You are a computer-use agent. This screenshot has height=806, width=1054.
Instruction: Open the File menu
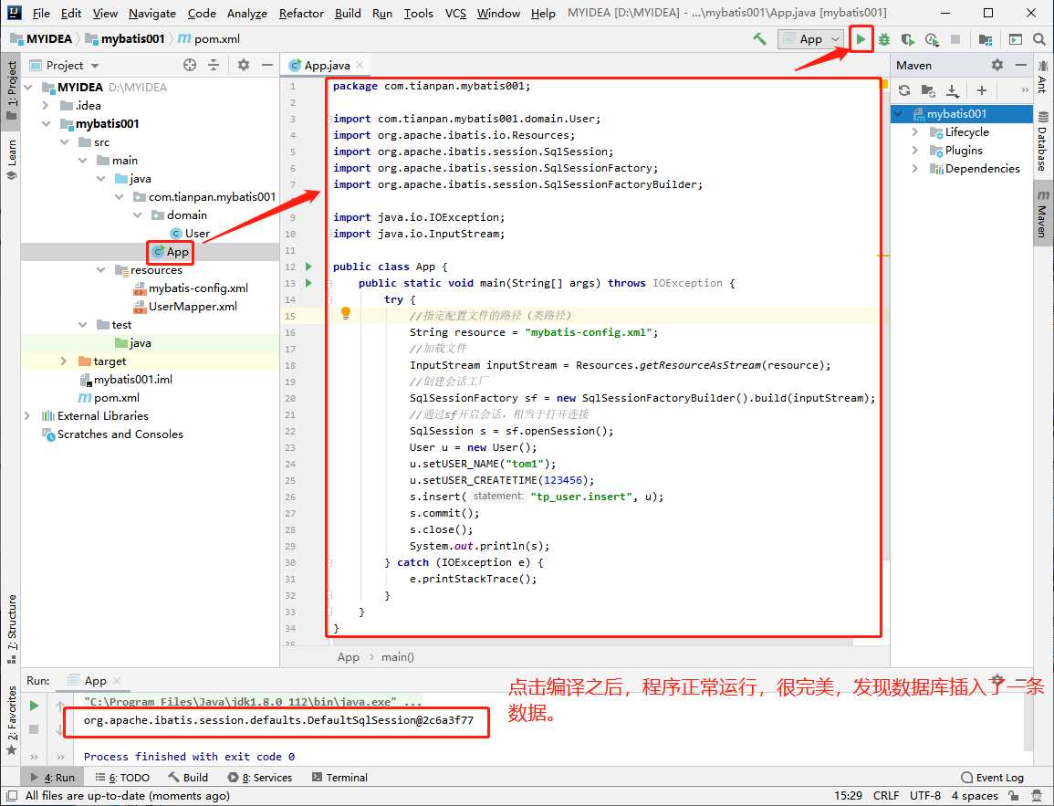(x=41, y=14)
